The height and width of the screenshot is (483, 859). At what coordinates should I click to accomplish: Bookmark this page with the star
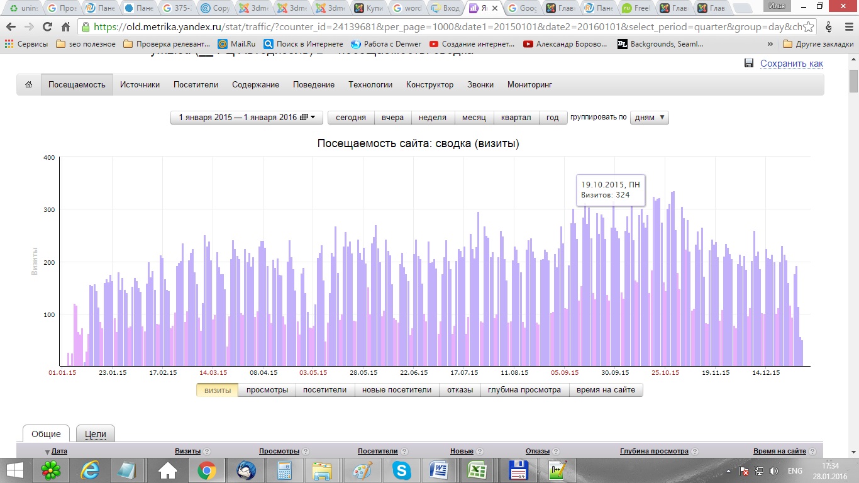[809, 27]
